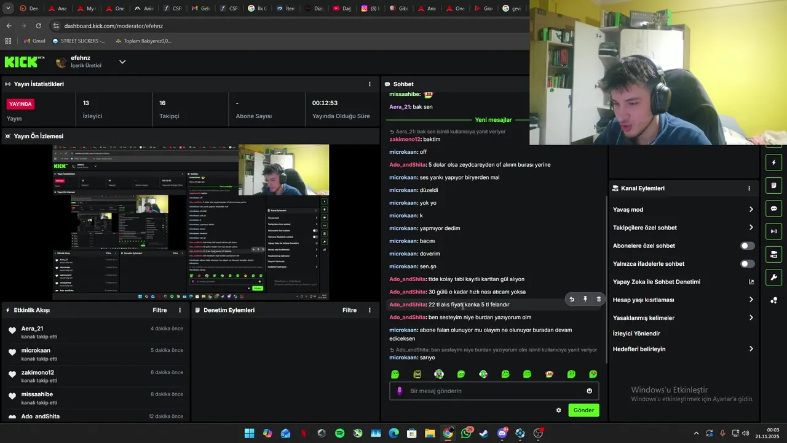Insert the first green Kick emote
Viewport: 787px width, 443px height.
(x=395, y=374)
